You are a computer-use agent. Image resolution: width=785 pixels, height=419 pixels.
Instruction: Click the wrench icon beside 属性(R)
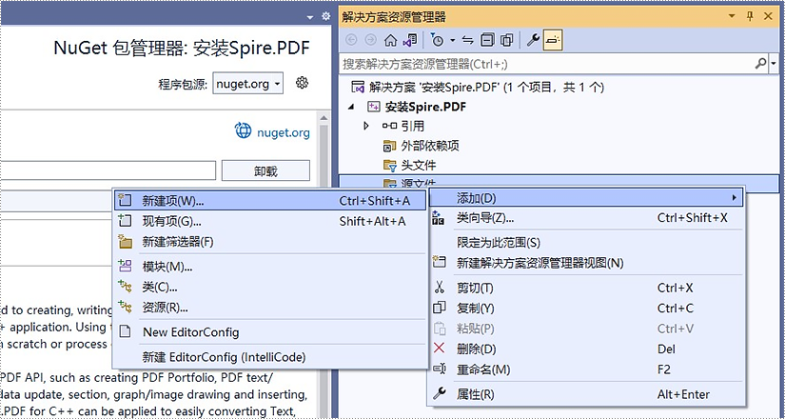(439, 394)
